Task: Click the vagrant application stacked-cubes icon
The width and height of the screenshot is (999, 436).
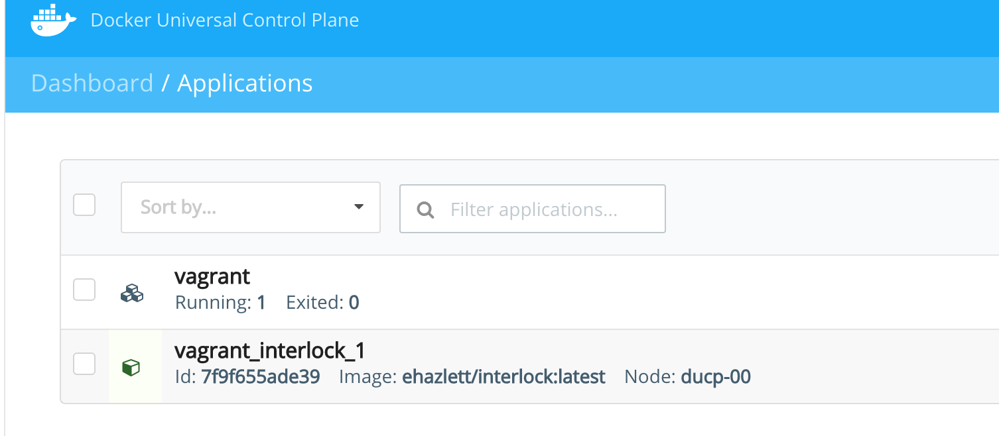Action: 131,293
